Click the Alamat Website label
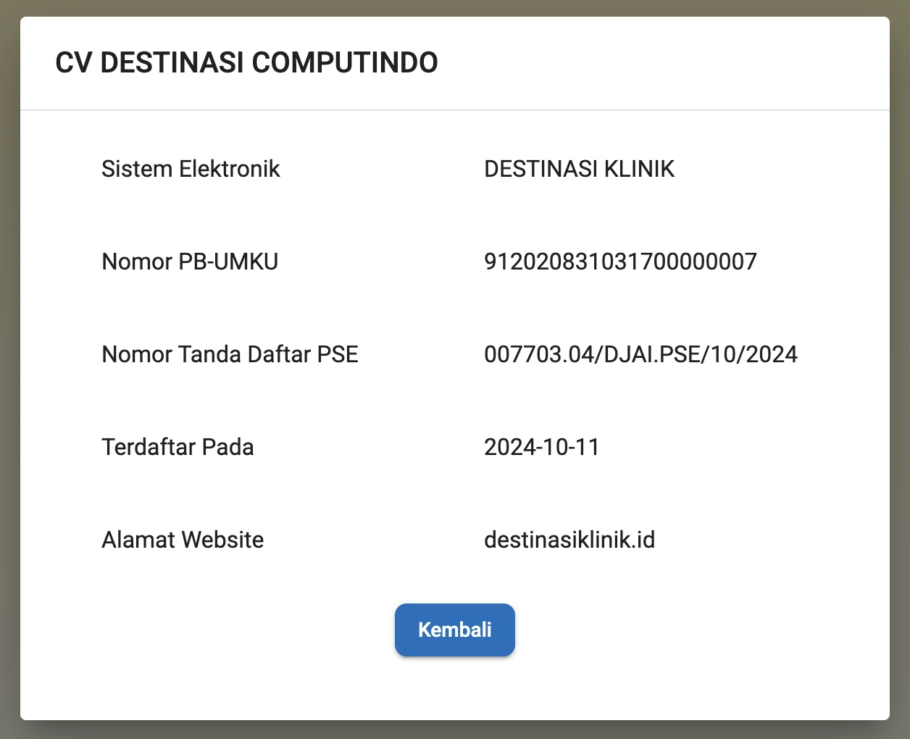Viewport: 910px width, 739px height. click(x=183, y=540)
